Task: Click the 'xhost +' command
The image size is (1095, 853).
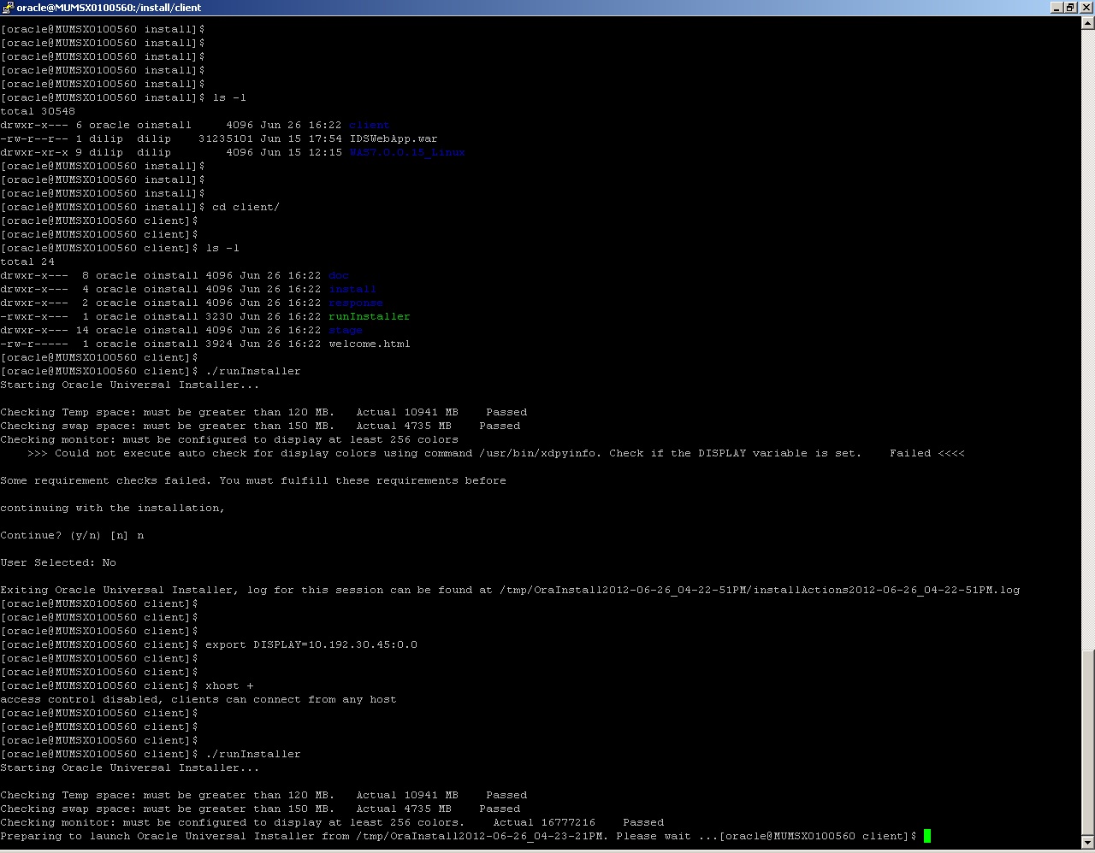Action: [229, 685]
